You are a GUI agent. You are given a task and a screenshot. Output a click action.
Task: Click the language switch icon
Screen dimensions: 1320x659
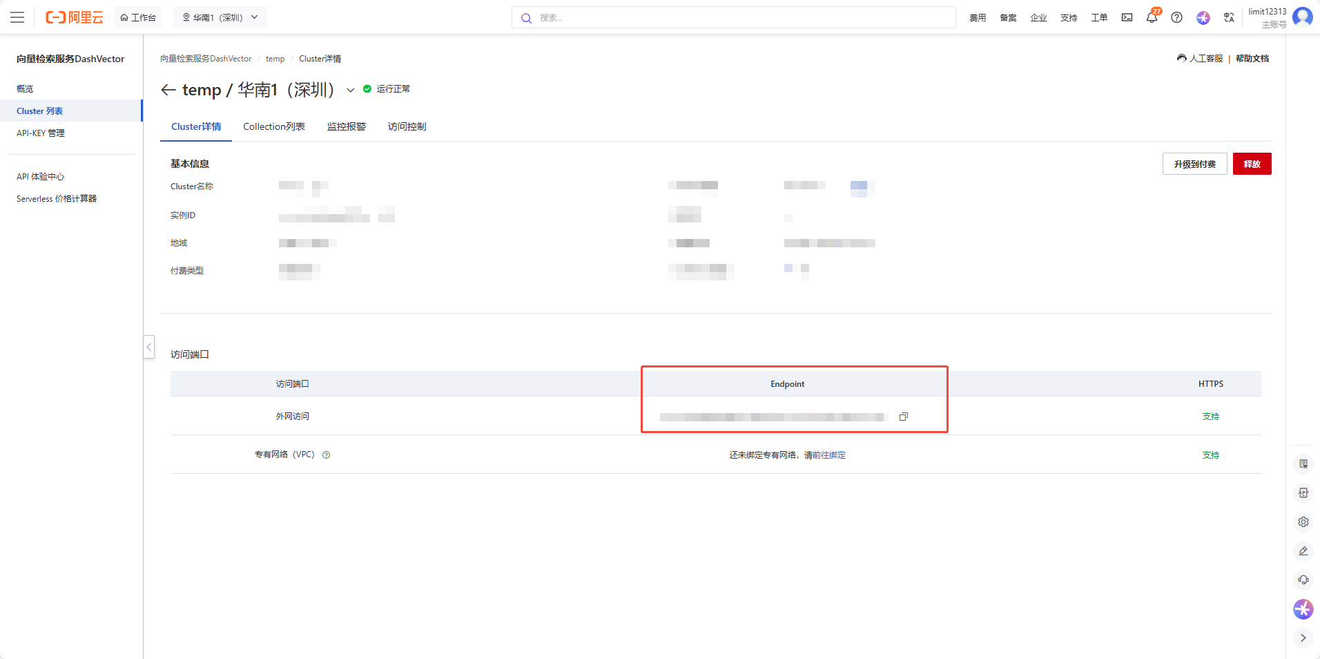[1229, 17]
